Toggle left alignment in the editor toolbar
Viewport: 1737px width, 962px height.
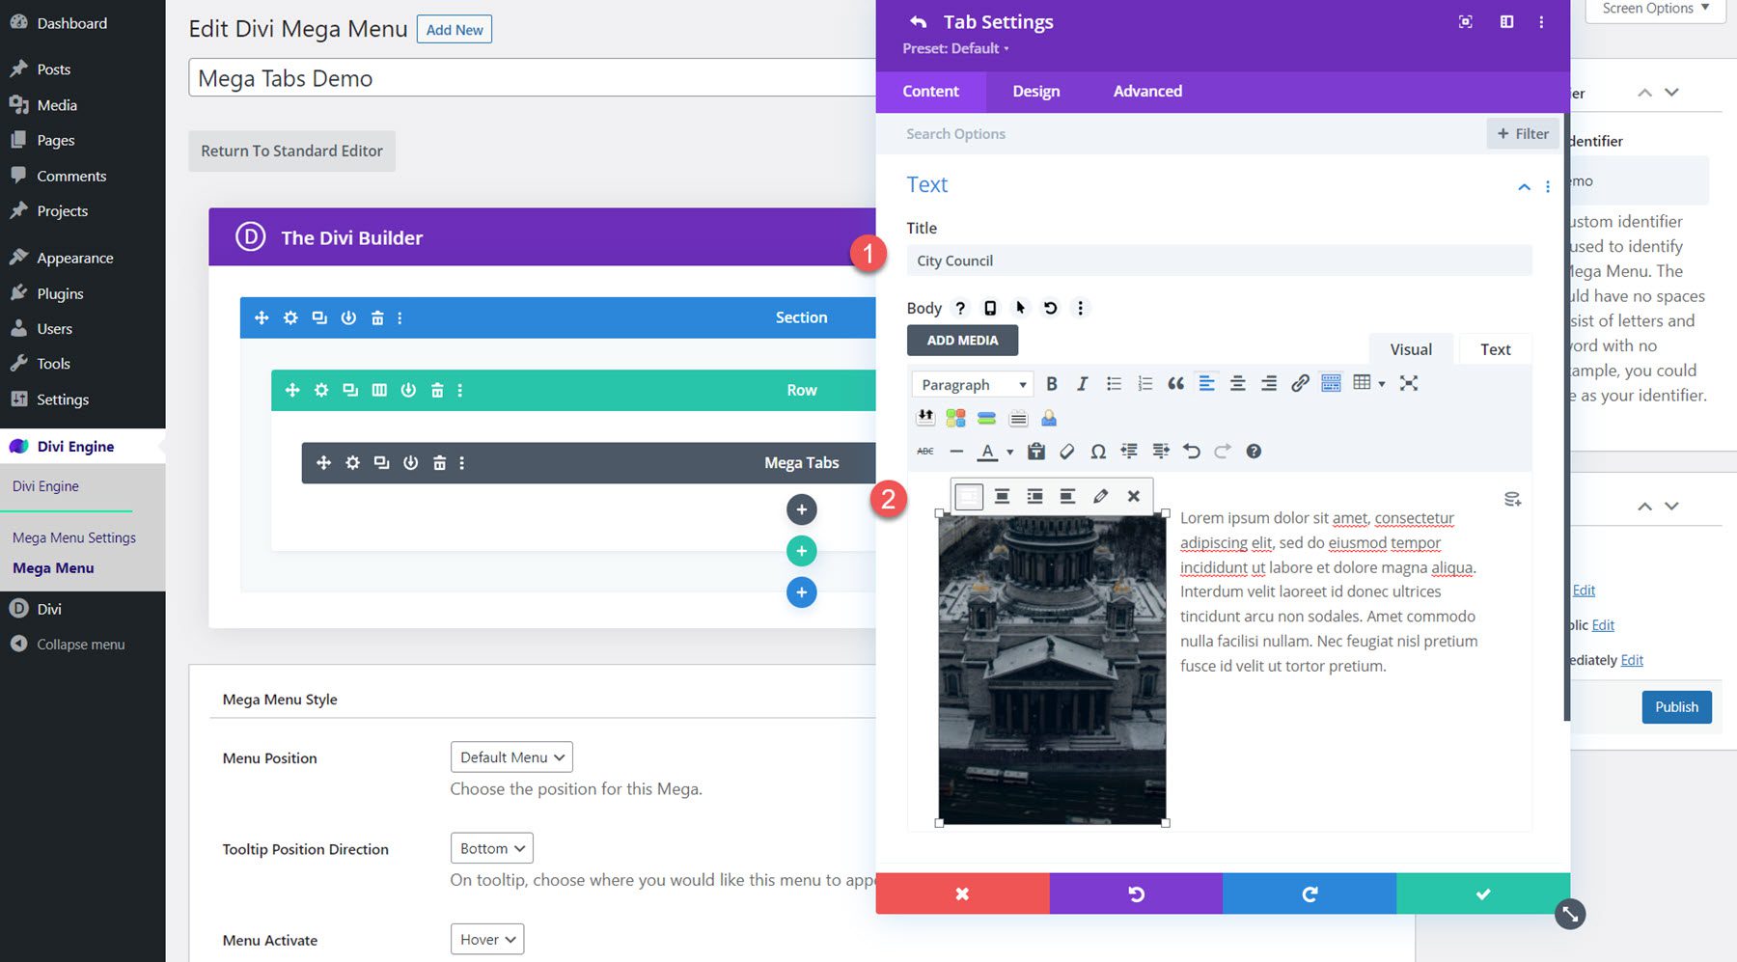tap(1206, 383)
